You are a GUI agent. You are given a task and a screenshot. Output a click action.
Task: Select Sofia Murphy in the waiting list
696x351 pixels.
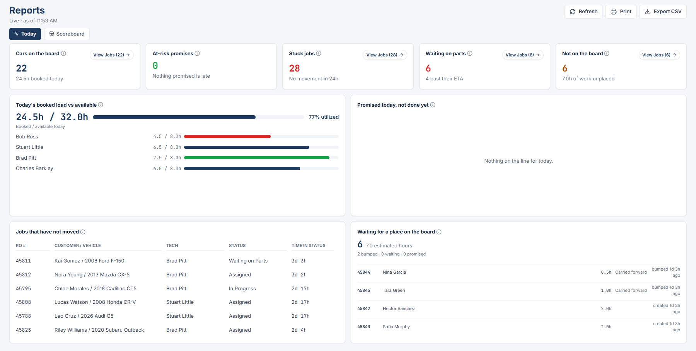(396, 327)
